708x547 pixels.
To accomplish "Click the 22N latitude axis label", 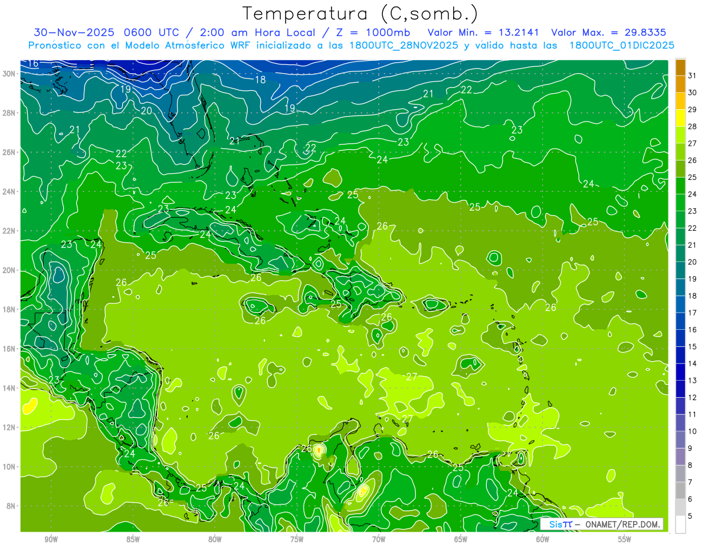I will pos(9,231).
